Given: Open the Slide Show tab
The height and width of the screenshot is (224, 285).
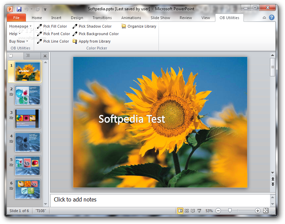Looking at the screenshot, I should pos(160,18).
